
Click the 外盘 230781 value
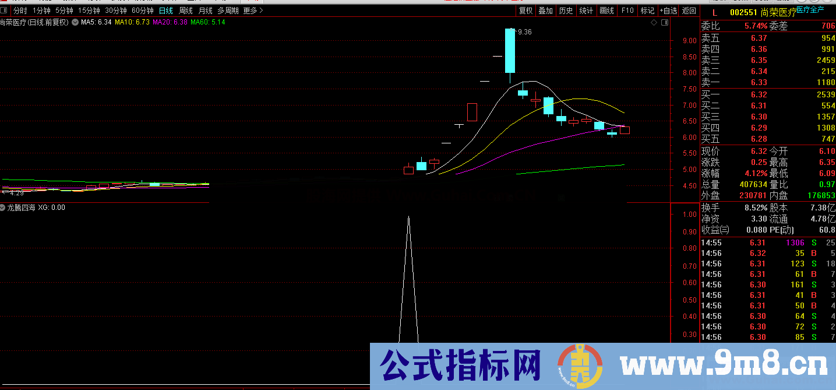754,196
